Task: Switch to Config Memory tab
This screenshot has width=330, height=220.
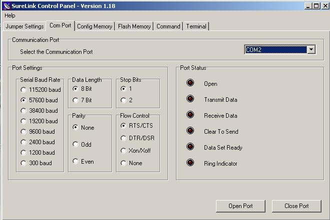Action: click(x=94, y=26)
